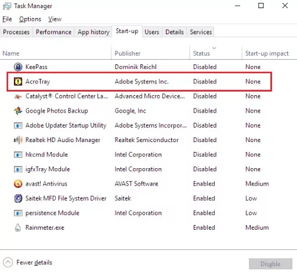Click the Task Manager title bar icon

(7, 6)
